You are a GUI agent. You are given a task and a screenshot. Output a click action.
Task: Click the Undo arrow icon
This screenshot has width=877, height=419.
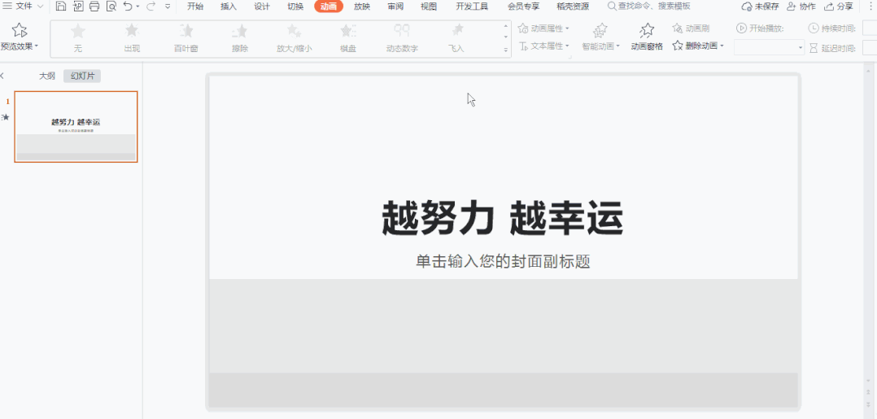[x=128, y=7]
